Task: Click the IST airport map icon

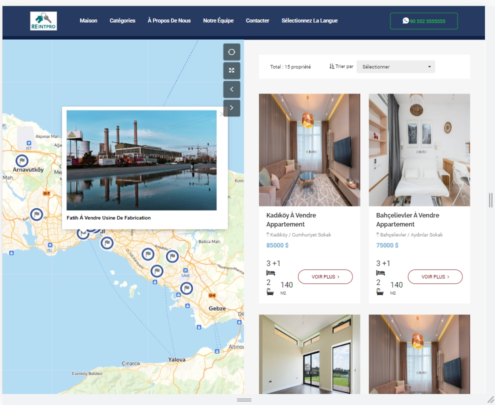Action: [x=28, y=143]
